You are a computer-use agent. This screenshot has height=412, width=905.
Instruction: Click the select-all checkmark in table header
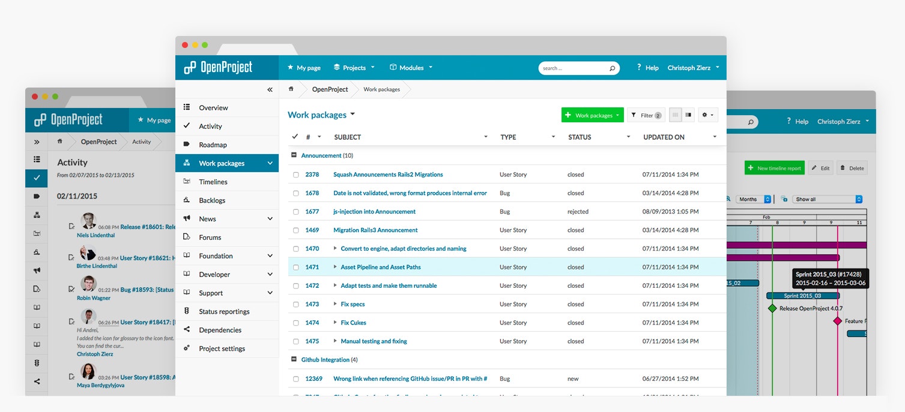tap(295, 137)
